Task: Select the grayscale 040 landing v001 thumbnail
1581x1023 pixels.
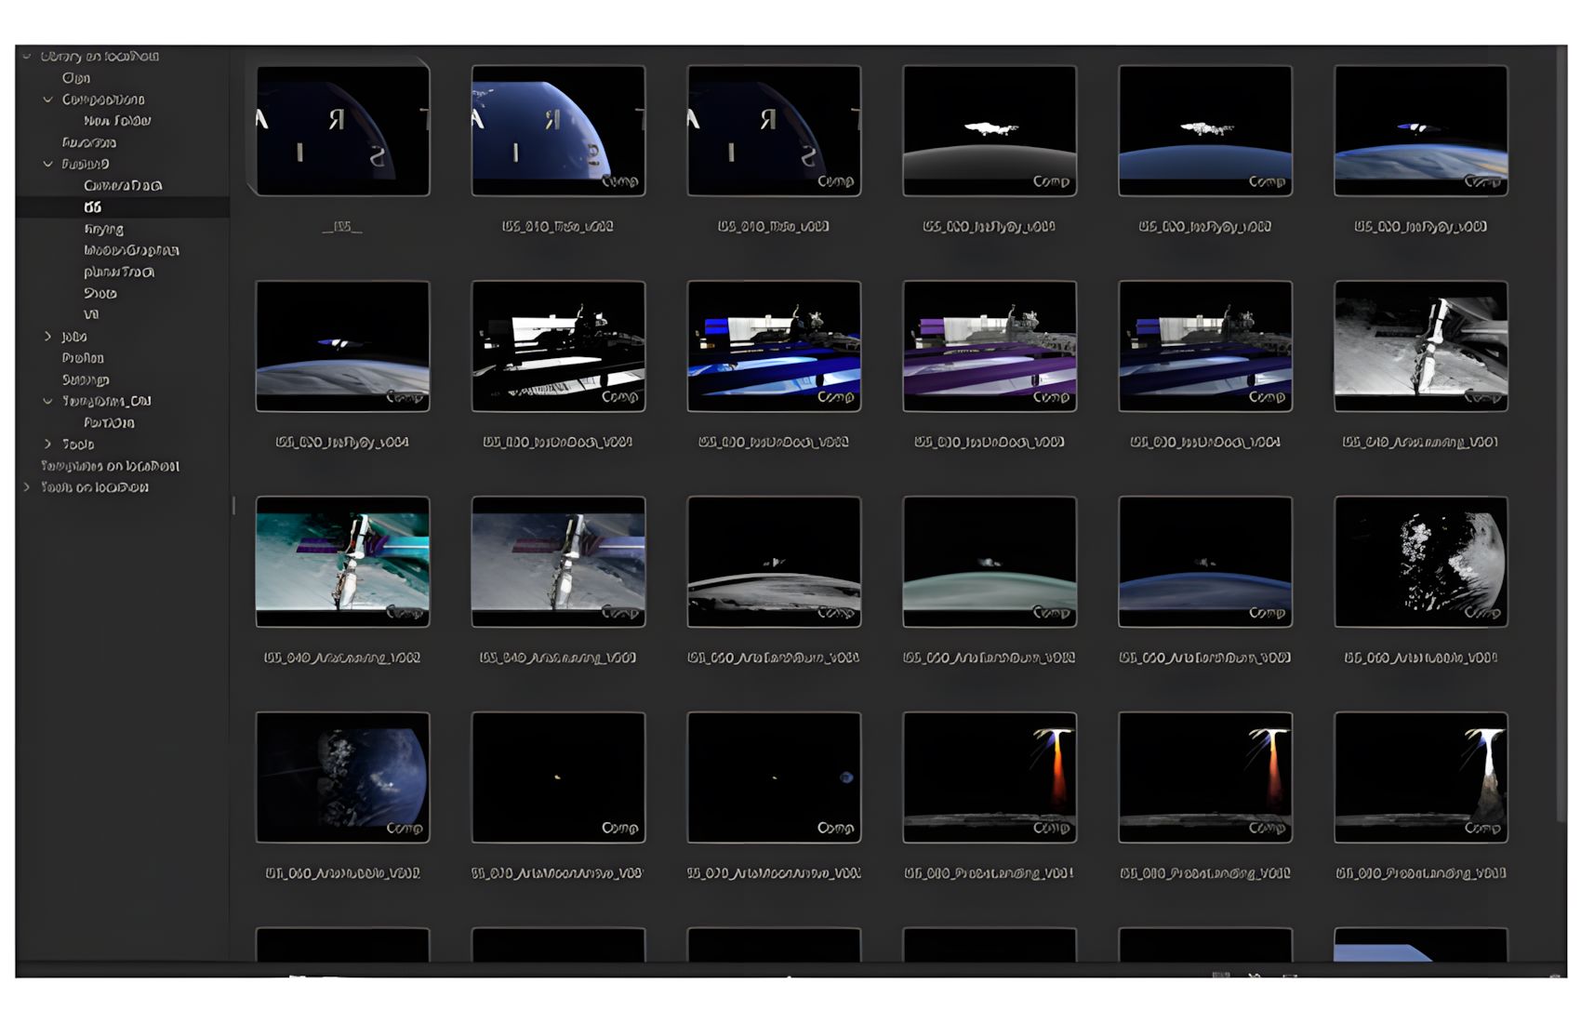Action: click(1421, 346)
